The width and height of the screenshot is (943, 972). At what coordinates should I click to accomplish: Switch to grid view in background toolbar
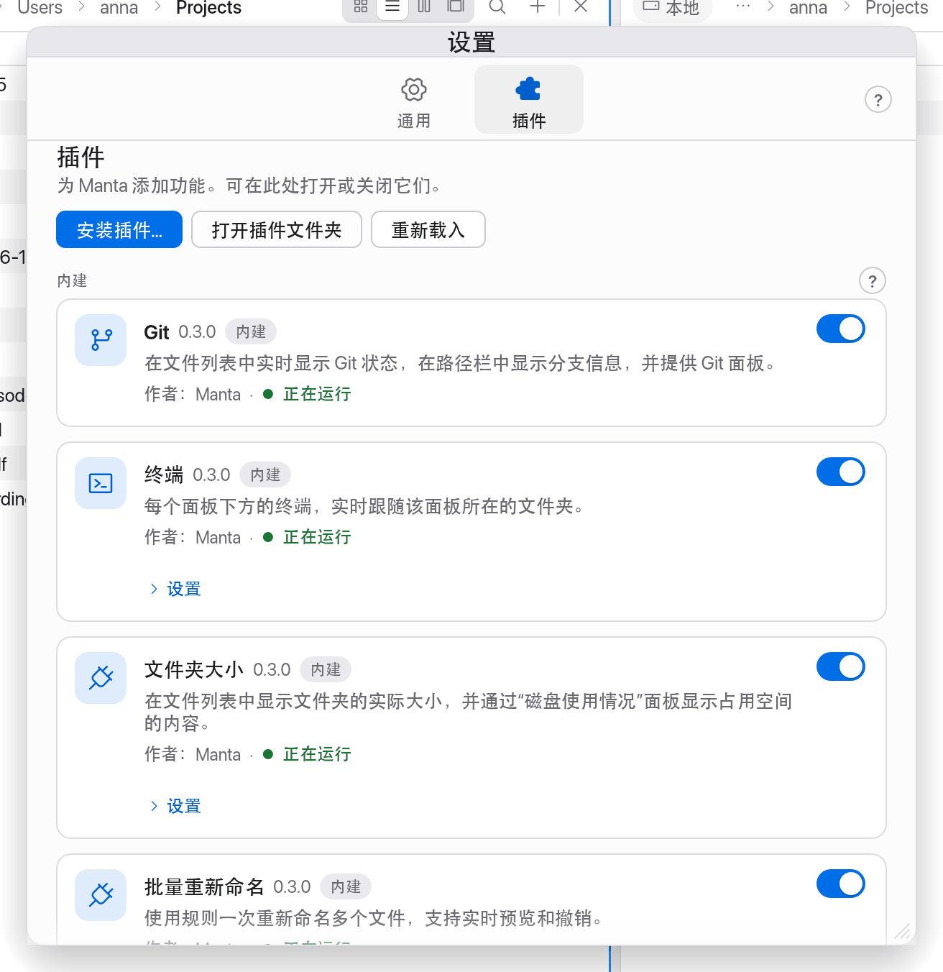point(361,7)
